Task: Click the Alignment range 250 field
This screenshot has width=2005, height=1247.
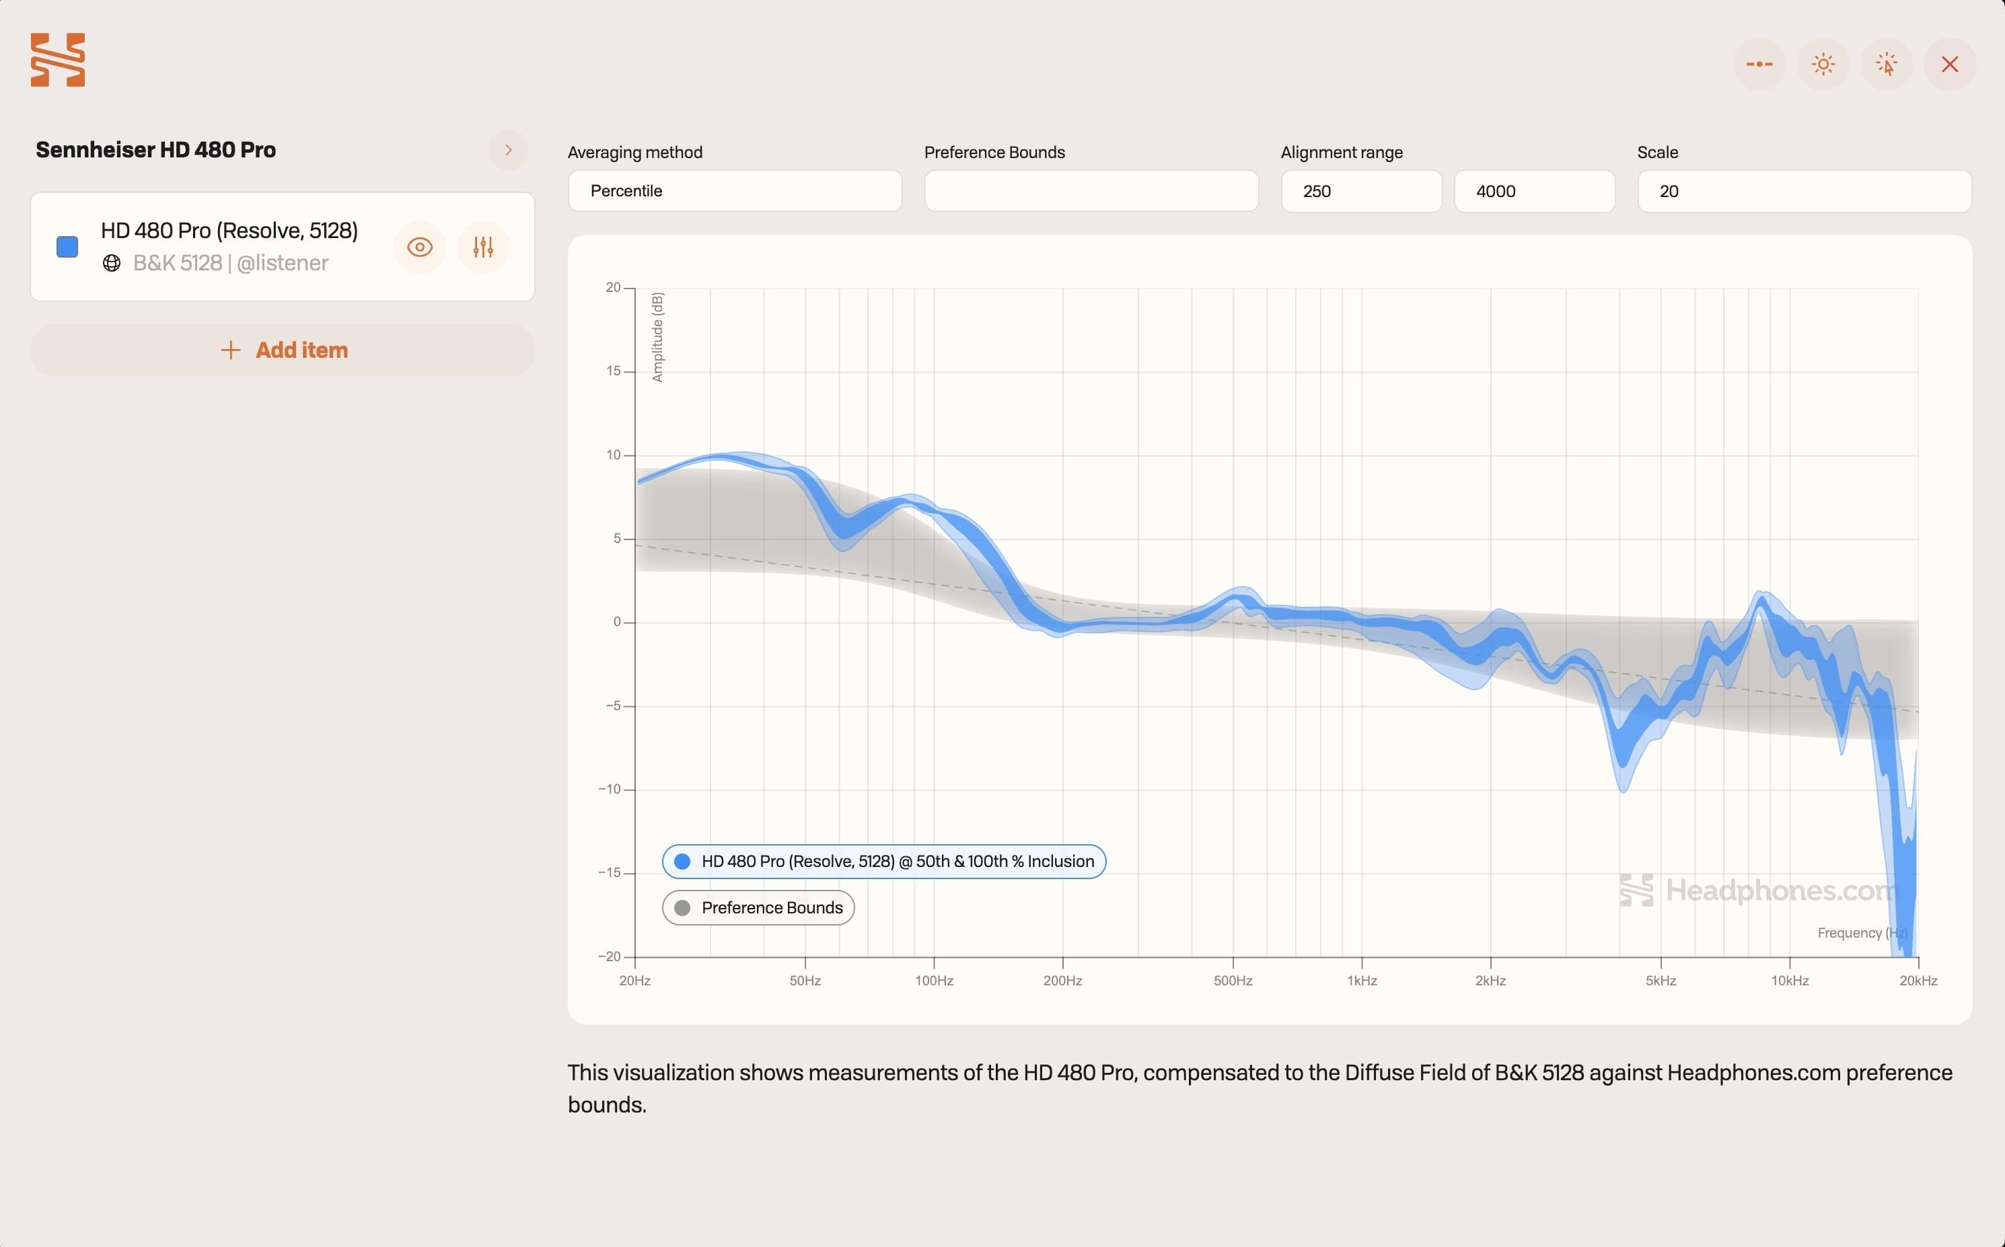Action: tap(1361, 191)
